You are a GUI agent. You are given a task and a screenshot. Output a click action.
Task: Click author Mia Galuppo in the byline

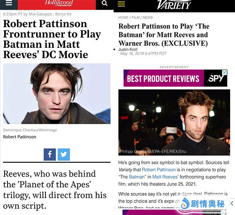click(x=40, y=14)
